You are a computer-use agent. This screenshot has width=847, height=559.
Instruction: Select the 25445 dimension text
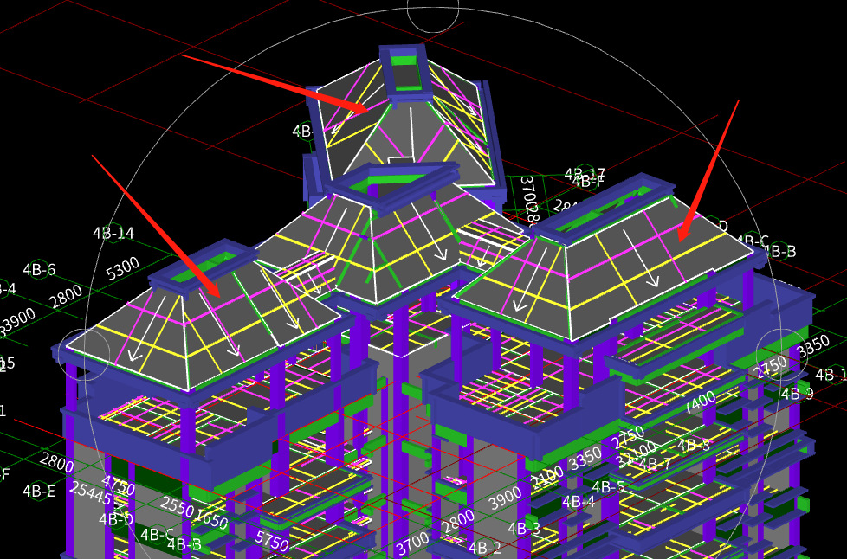[90, 492]
